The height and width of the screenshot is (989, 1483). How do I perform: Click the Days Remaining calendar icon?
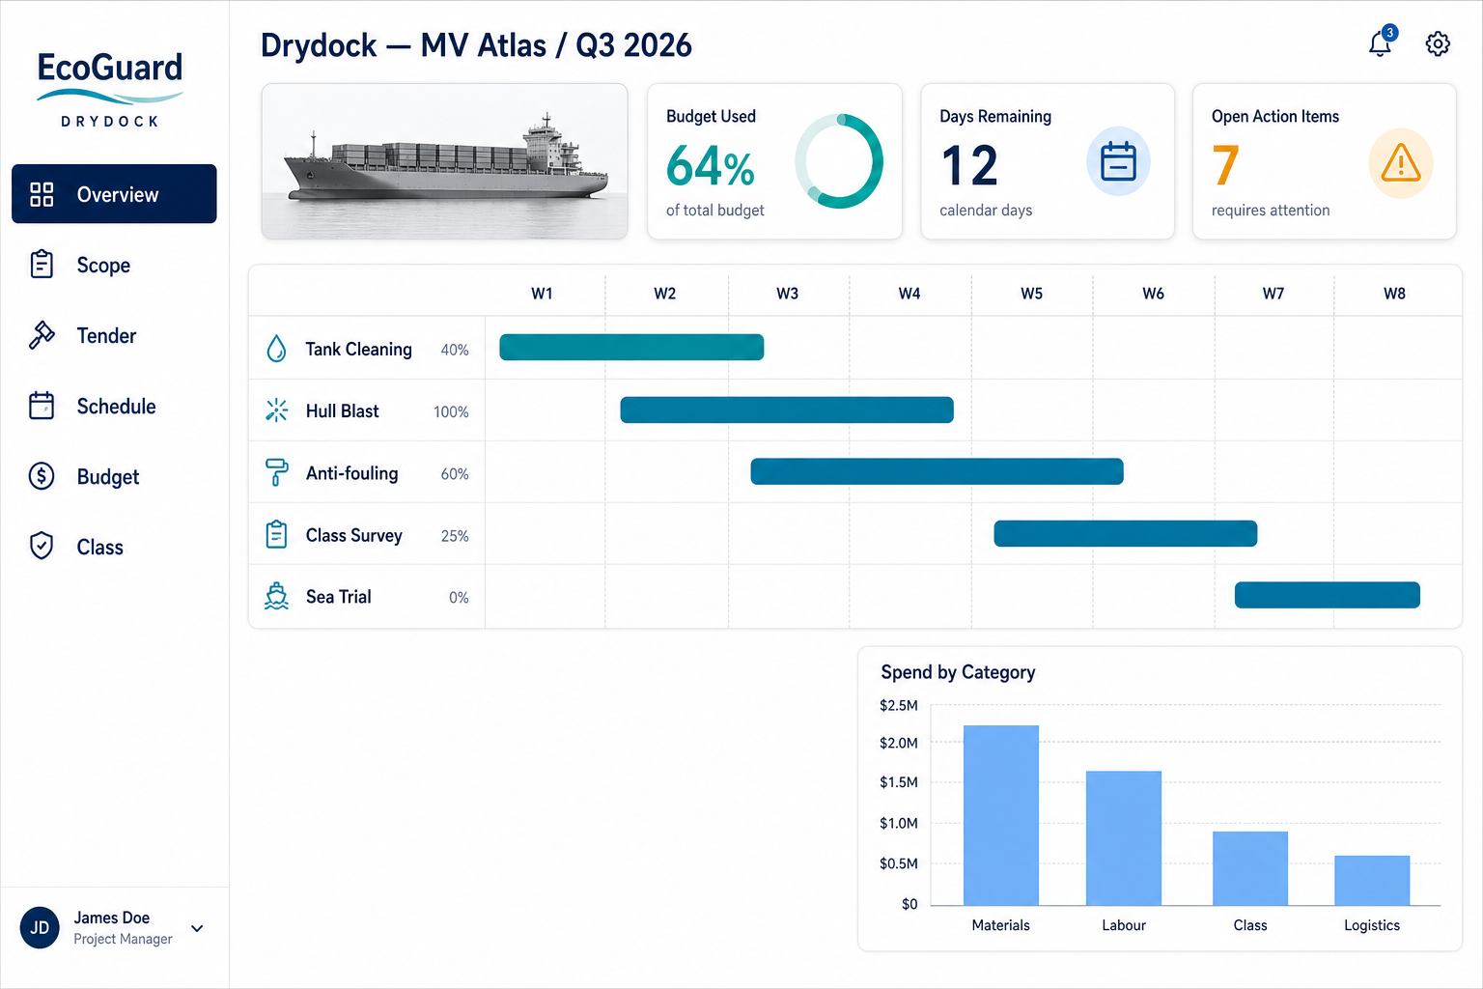pos(1118,161)
